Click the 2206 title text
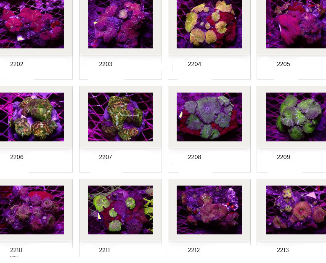The width and height of the screenshot is (326, 263). 17,157
